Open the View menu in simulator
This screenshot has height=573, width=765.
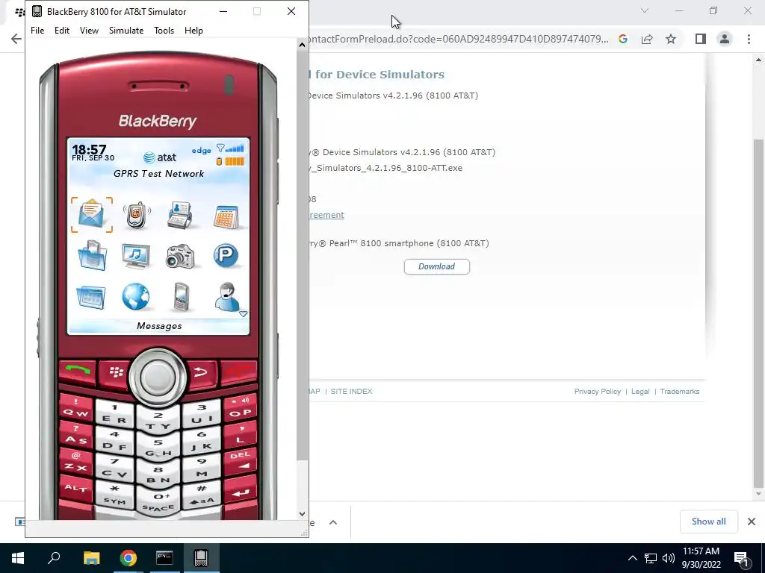click(89, 30)
